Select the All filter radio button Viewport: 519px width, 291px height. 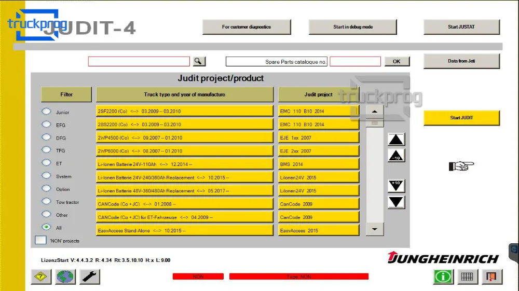point(46,227)
